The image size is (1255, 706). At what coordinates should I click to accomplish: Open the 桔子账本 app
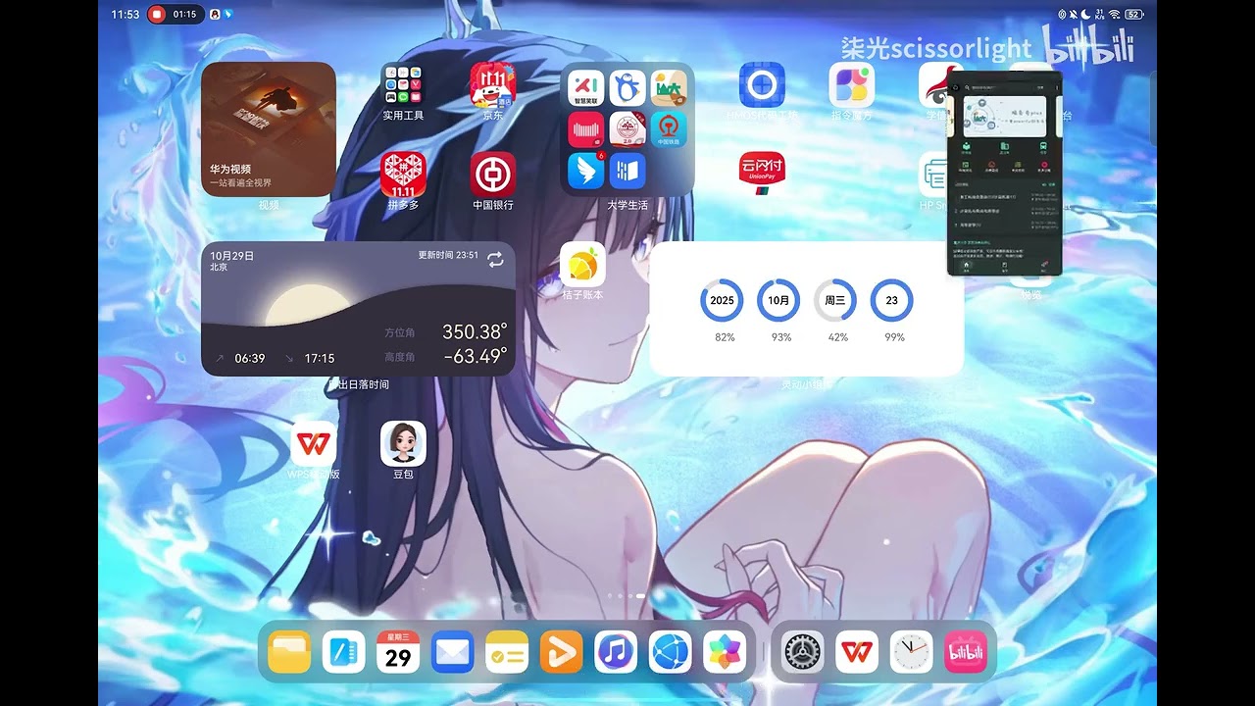click(x=582, y=264)
